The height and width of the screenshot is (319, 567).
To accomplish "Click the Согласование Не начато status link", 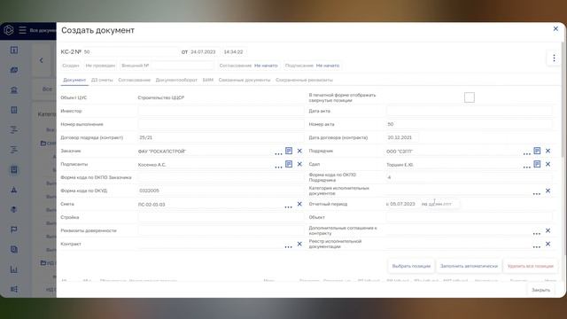I will coord(266,66).
